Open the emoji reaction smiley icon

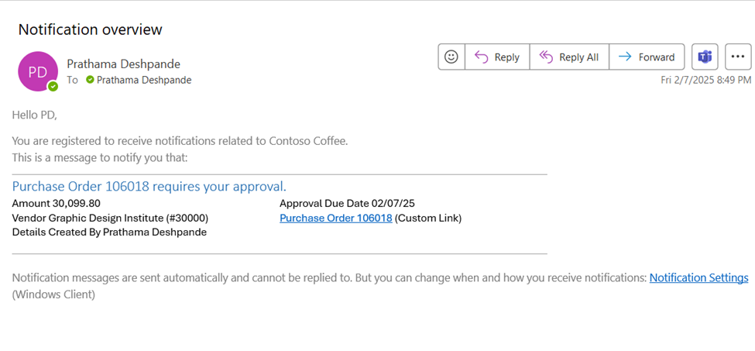[451, 57]
